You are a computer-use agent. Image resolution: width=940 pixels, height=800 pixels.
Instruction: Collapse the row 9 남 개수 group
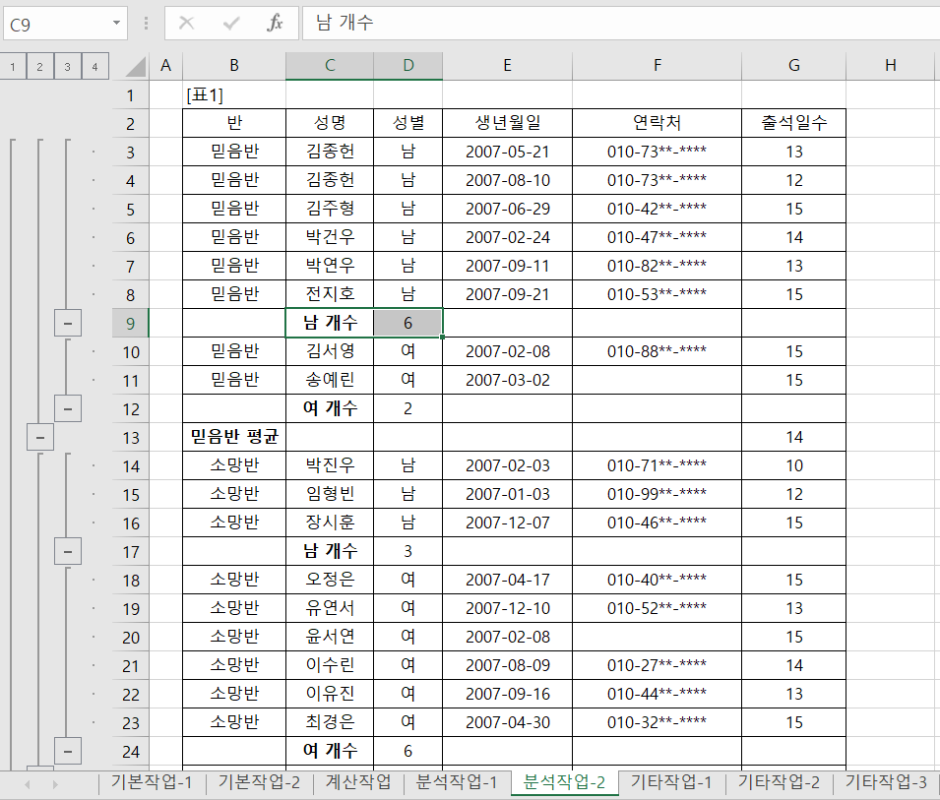pos(67,323)
